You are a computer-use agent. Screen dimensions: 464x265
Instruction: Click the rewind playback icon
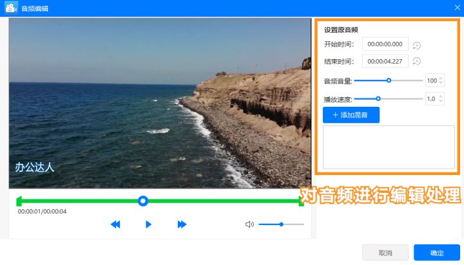tap(115, 224)
